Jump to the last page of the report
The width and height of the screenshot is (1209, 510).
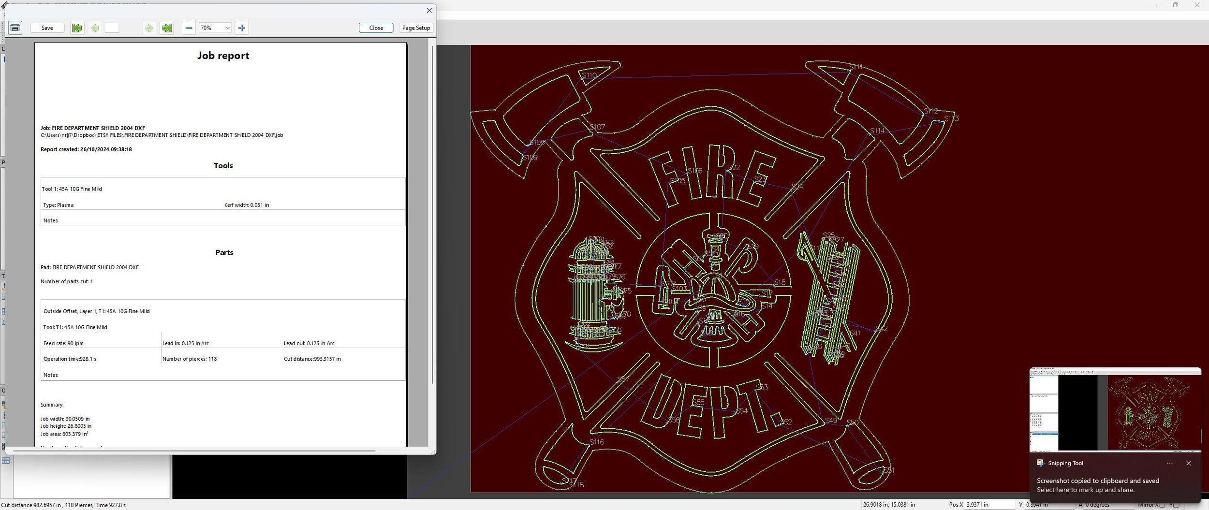click(x=167, y=28)
